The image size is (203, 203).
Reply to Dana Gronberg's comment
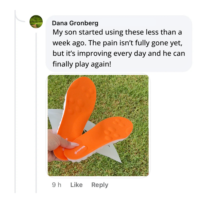point(100,185)
